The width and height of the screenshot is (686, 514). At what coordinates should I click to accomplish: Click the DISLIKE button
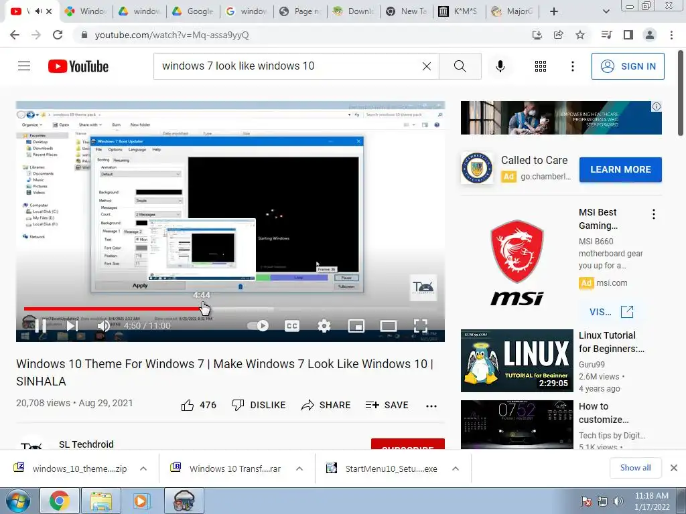click(259, 405)
